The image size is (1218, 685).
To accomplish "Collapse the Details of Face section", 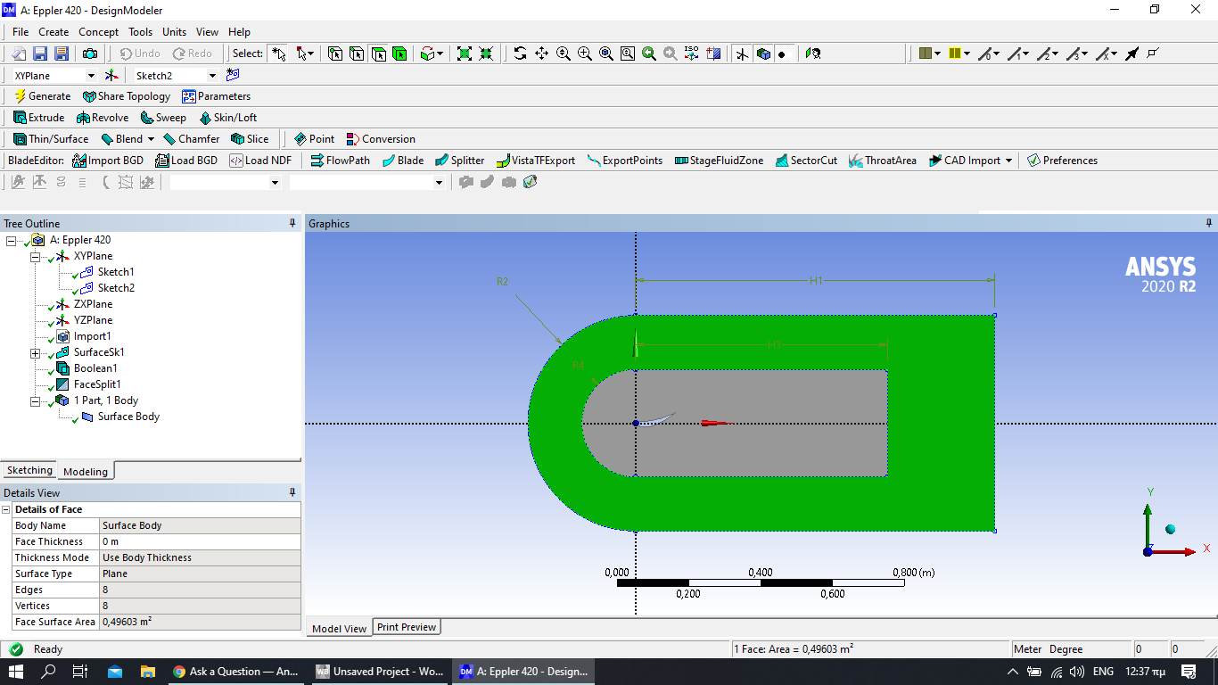I will coord(6,509).
